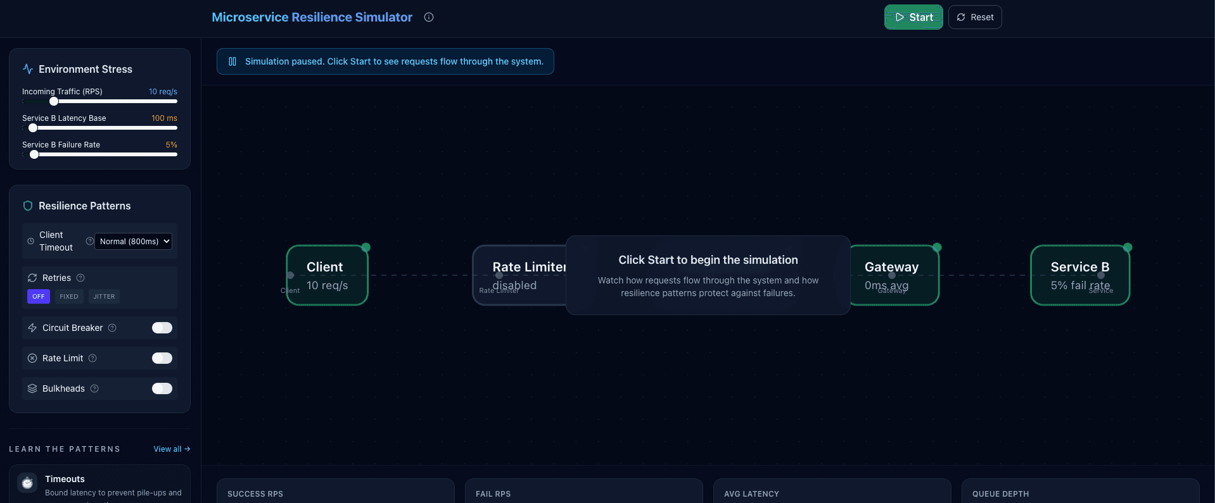Screen dimensions: 1215x503
Task: Reset the simulation
Action: tap(975, 17)
